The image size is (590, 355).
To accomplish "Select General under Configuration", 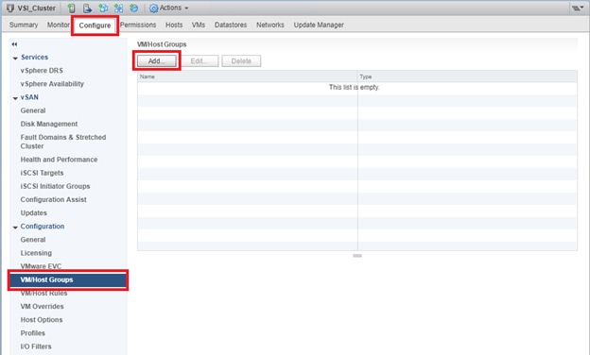I will [33, 240].
